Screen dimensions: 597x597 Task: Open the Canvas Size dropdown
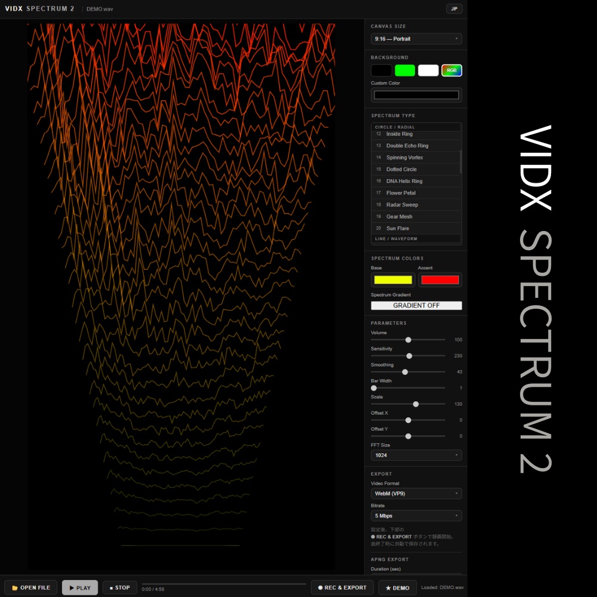click(x=416, y=39)
